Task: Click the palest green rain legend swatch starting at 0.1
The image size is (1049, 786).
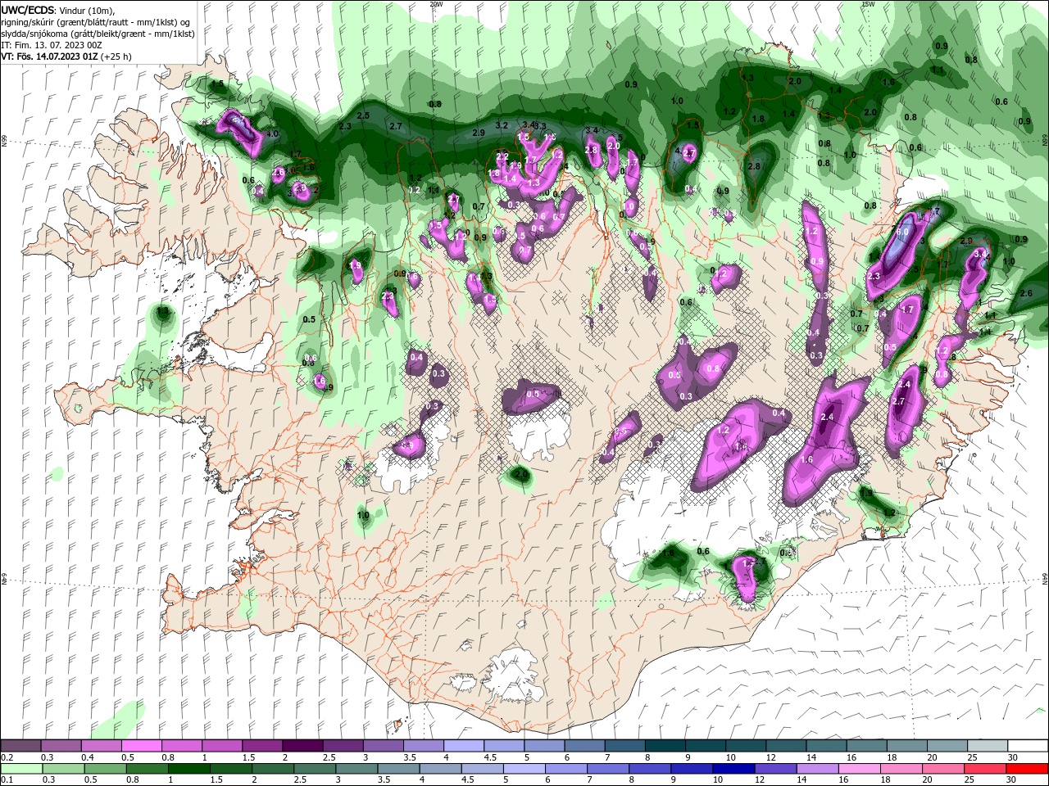Action: click(21, 769)
